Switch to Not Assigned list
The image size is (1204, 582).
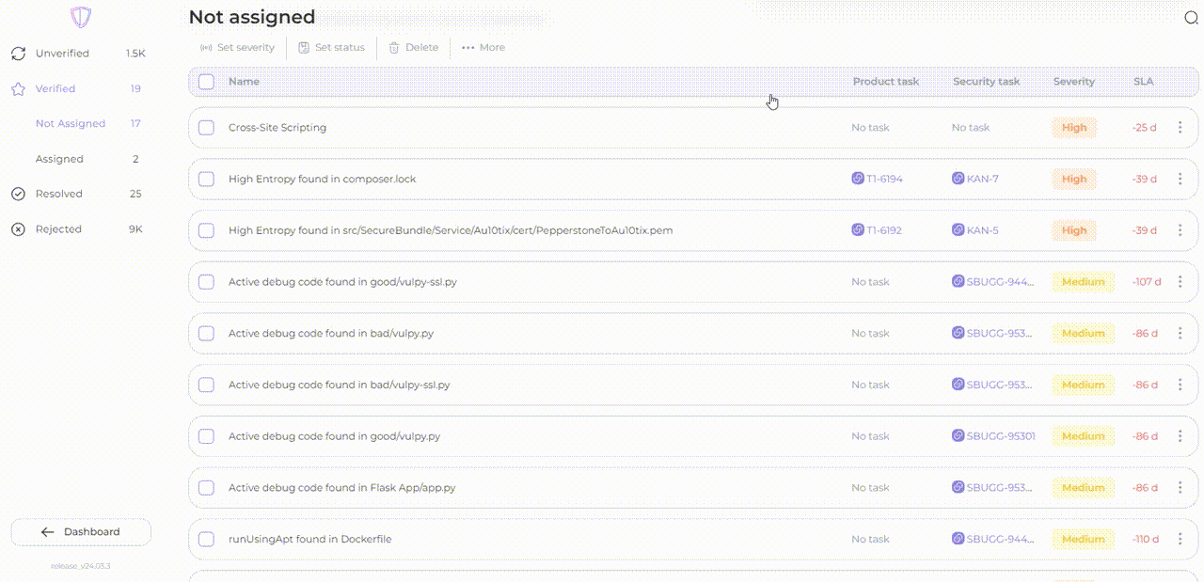(70, 124)
